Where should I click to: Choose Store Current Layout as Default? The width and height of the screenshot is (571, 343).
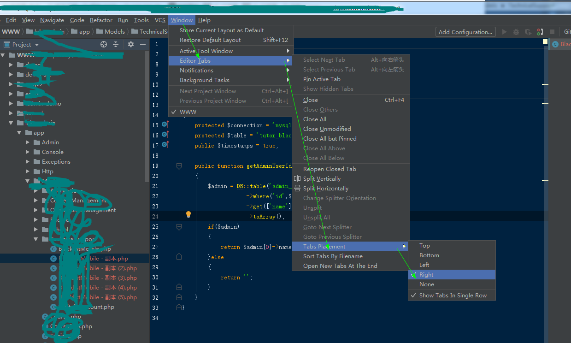pyautogui.click(x=230, y=30)
